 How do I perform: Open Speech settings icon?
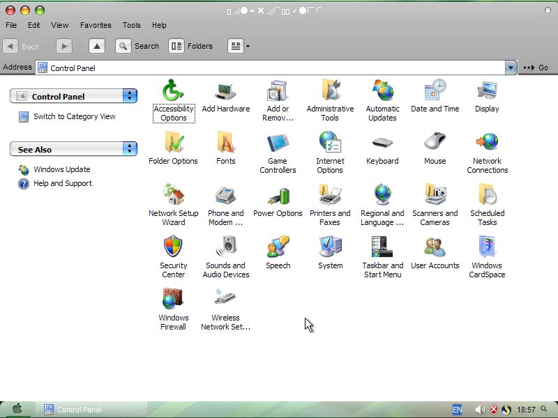coord(278,253)
